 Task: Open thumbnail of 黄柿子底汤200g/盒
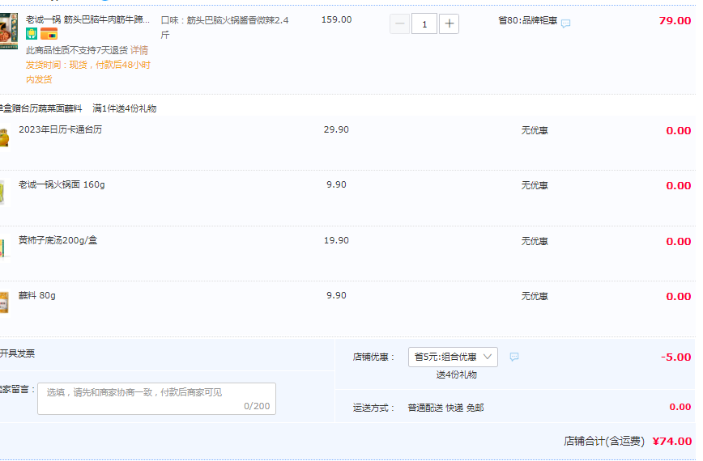pyautogui.click(x=5, y=248)
